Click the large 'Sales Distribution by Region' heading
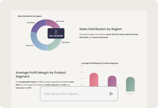The width and height of the screenshot is (158, 108). (x=100, y=29)
